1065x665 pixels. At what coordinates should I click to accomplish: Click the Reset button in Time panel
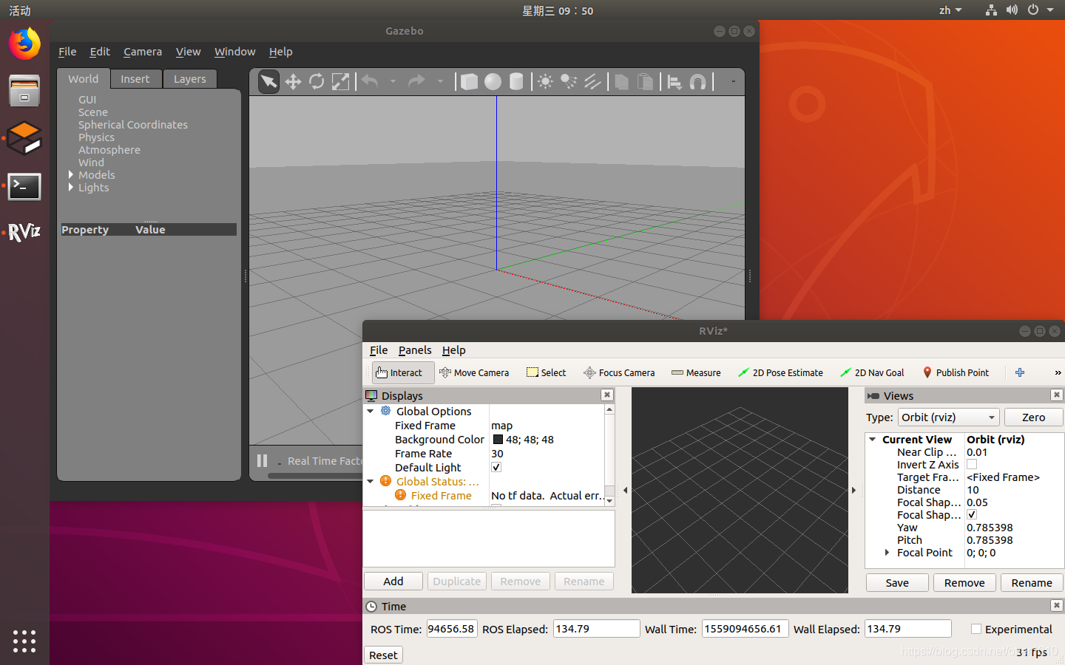(383, 655)
